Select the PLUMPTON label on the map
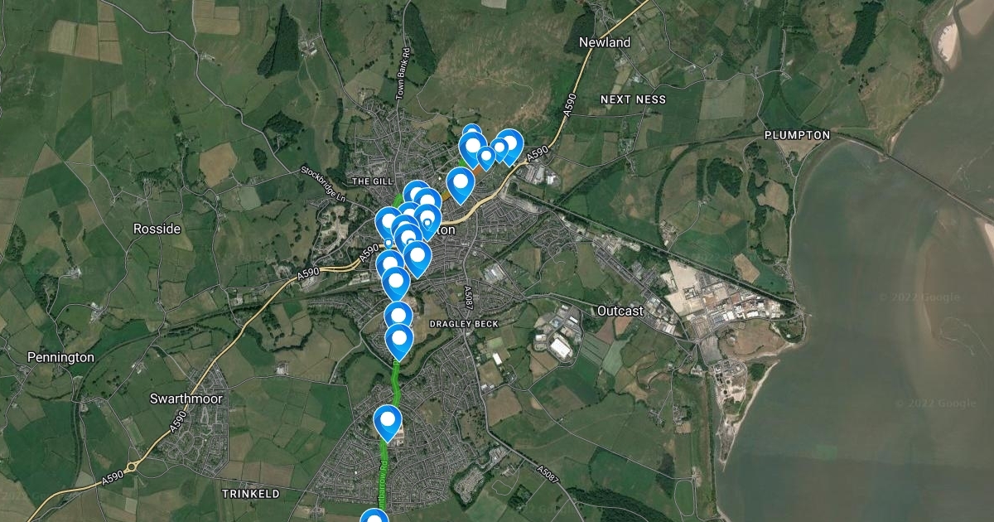 [x=797, y=134]
